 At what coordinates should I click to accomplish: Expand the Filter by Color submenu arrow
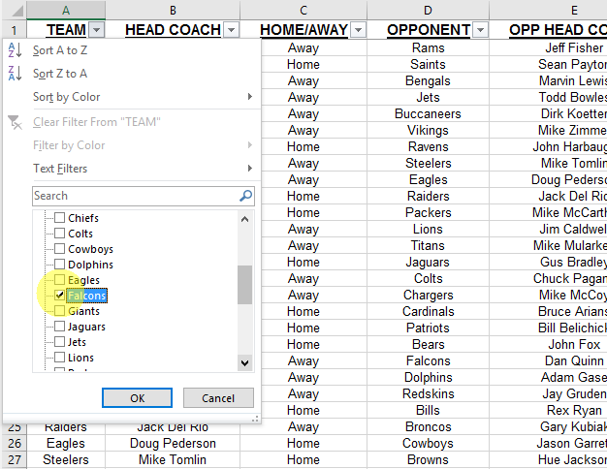pyautogui.click(x=250, y=145)
